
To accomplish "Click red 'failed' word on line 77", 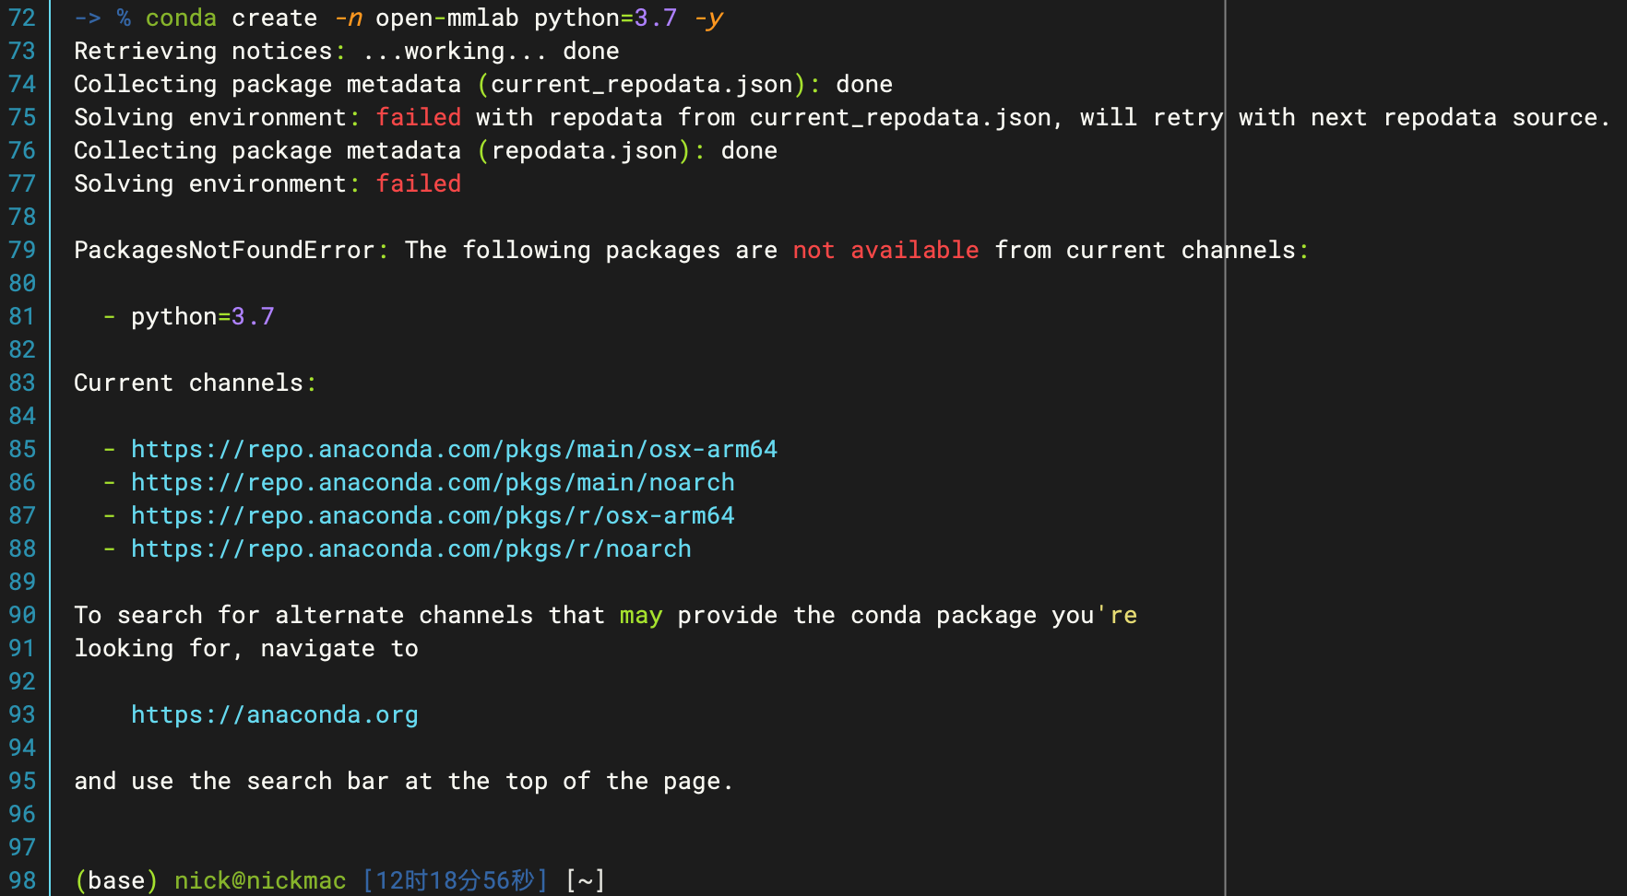I will click(418, 183).
